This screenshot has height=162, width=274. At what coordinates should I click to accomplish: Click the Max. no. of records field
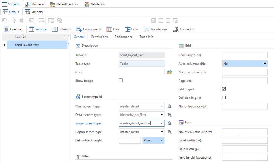point(245,72)
